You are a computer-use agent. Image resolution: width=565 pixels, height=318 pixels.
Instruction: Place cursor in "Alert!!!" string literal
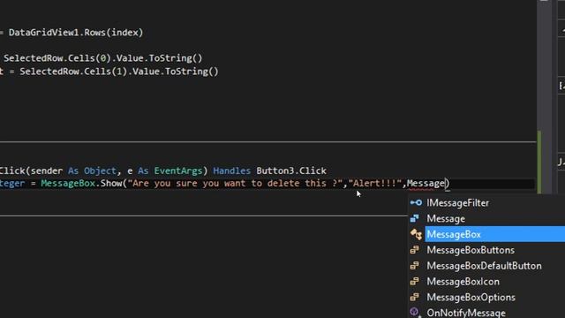374,184
